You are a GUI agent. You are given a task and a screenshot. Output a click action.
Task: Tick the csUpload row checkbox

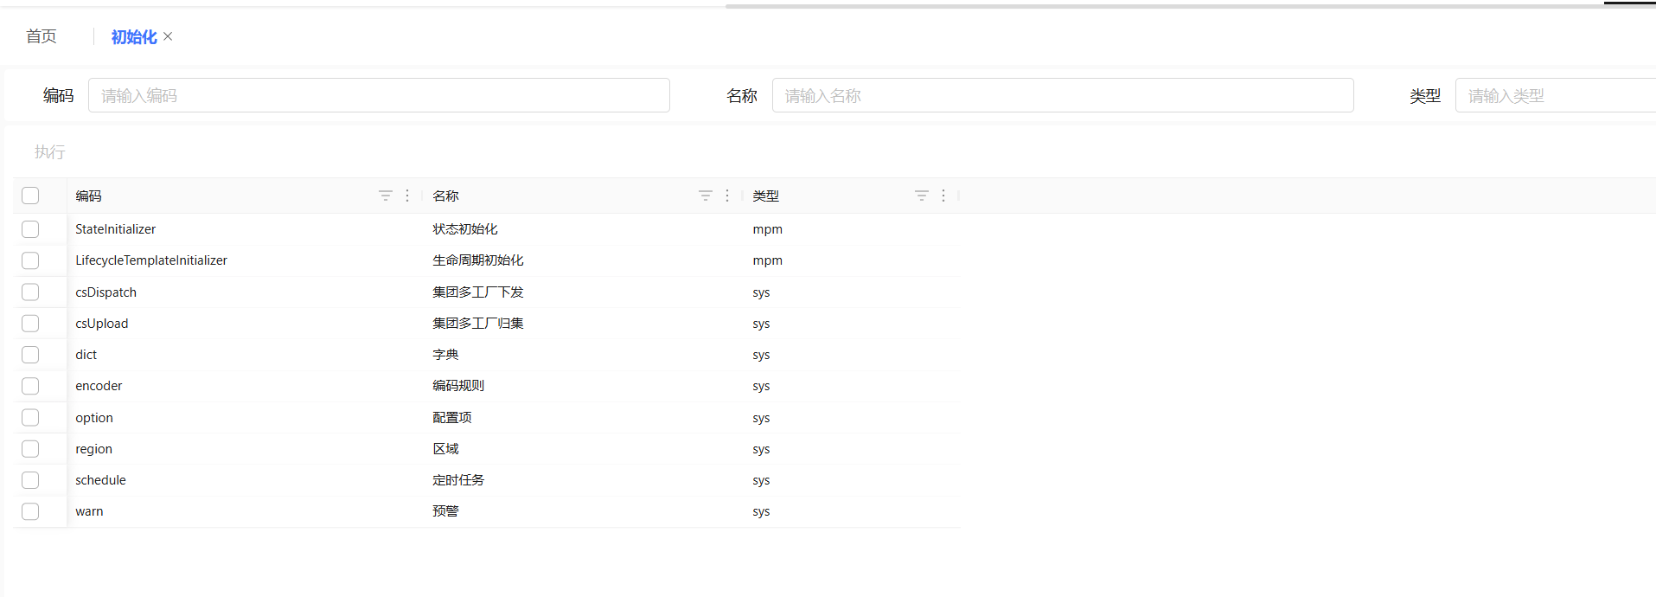pos(30,324)
